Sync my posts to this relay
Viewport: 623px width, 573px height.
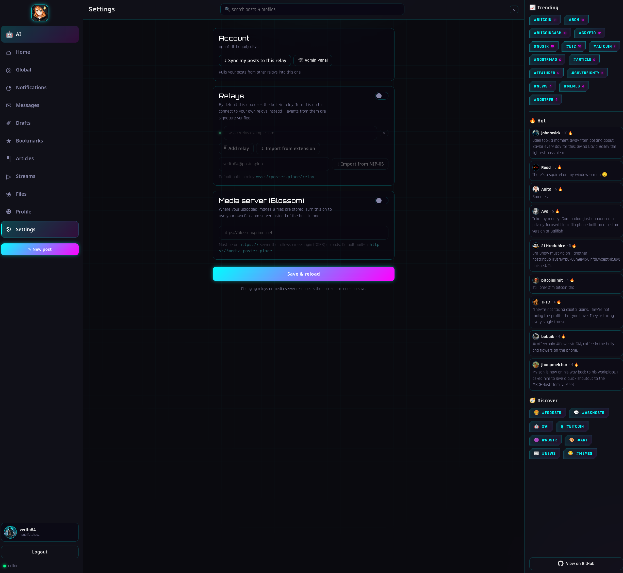[255, 60]
